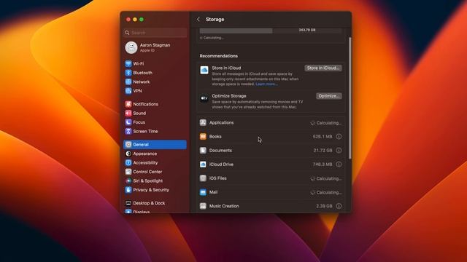Show info for Documents storage
The image size is (467, 262).
point(339,151)
